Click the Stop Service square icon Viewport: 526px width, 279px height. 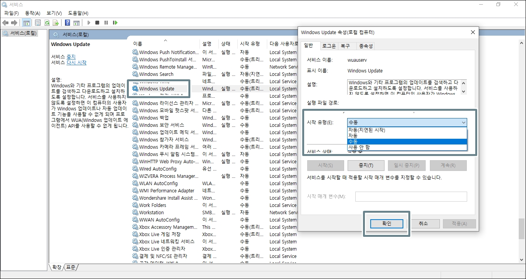(97, 23)
